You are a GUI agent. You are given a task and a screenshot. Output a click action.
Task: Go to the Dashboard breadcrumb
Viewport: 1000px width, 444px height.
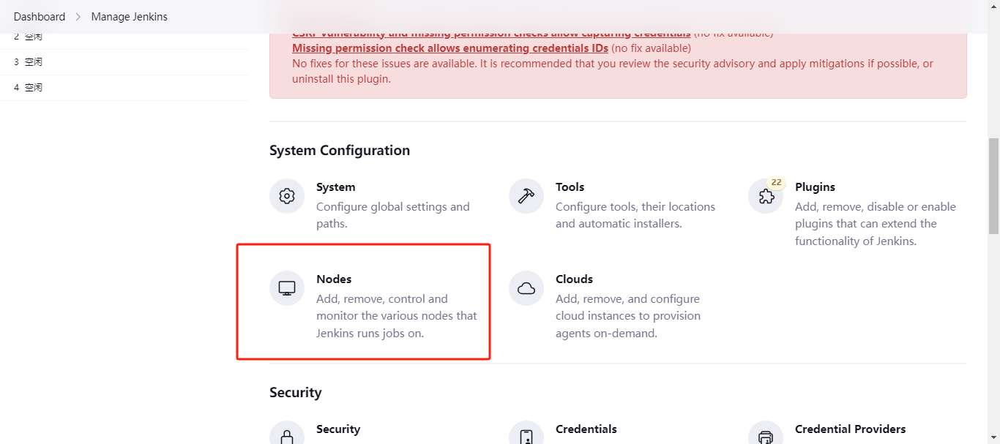pos(40,16)
